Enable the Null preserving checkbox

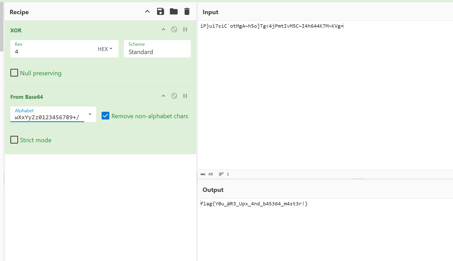tap(14, 73)
